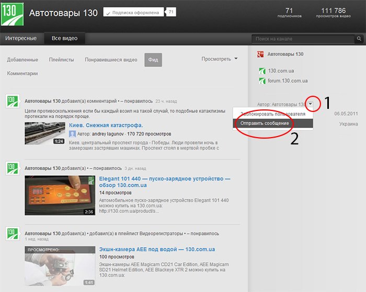This screenshot has width=366, height=292.
Task: Click the 1 нед. назад timestamp
Action: (x=37, y=239)
